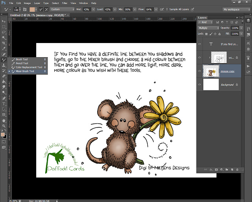Toggle load brush after each stroke

point(41,9)
